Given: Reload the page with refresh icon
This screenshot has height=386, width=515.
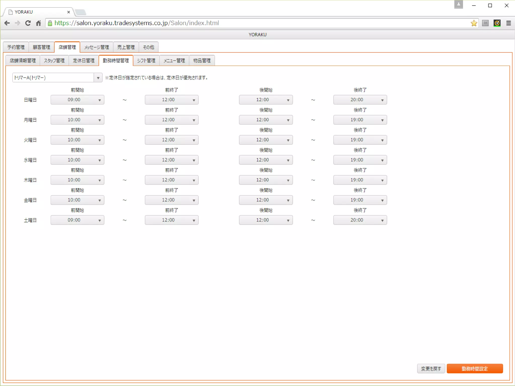Looking at the screenshot, I should [x=28, y=23].
